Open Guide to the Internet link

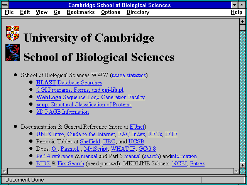91,134
